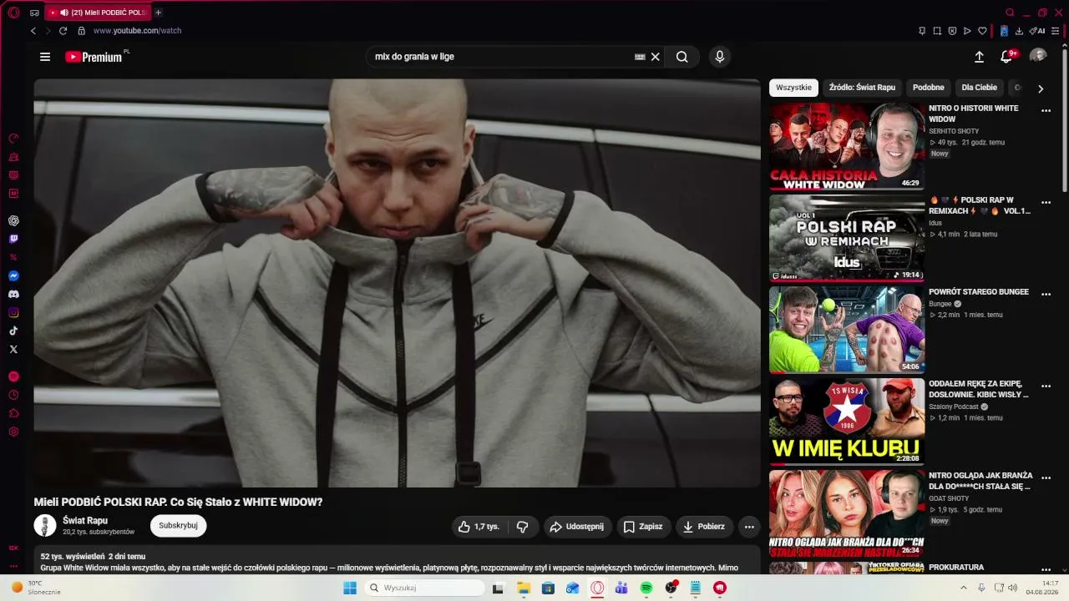Open the snapshot tool in Opera toolbar
Viewport: 1069px width, 601px height.
[937, 31]
